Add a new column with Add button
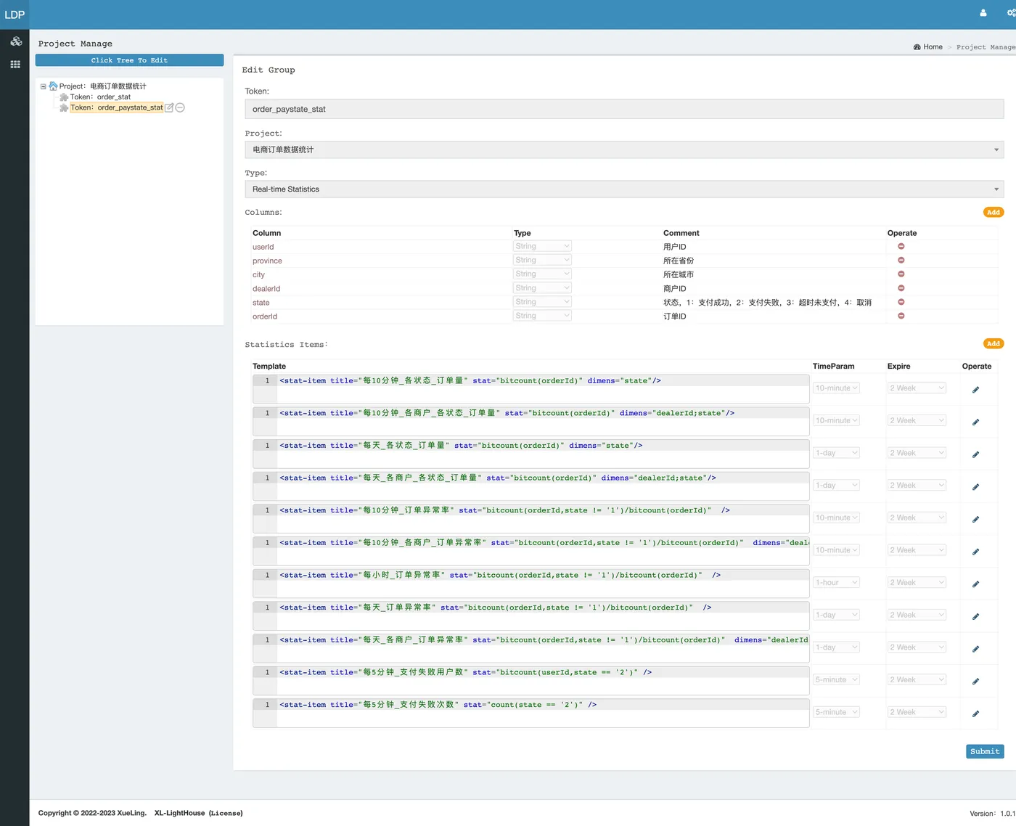 [994, 212]
